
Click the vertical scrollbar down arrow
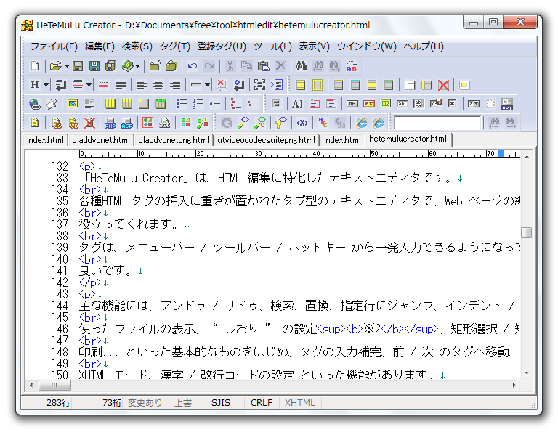coord(527,373)
